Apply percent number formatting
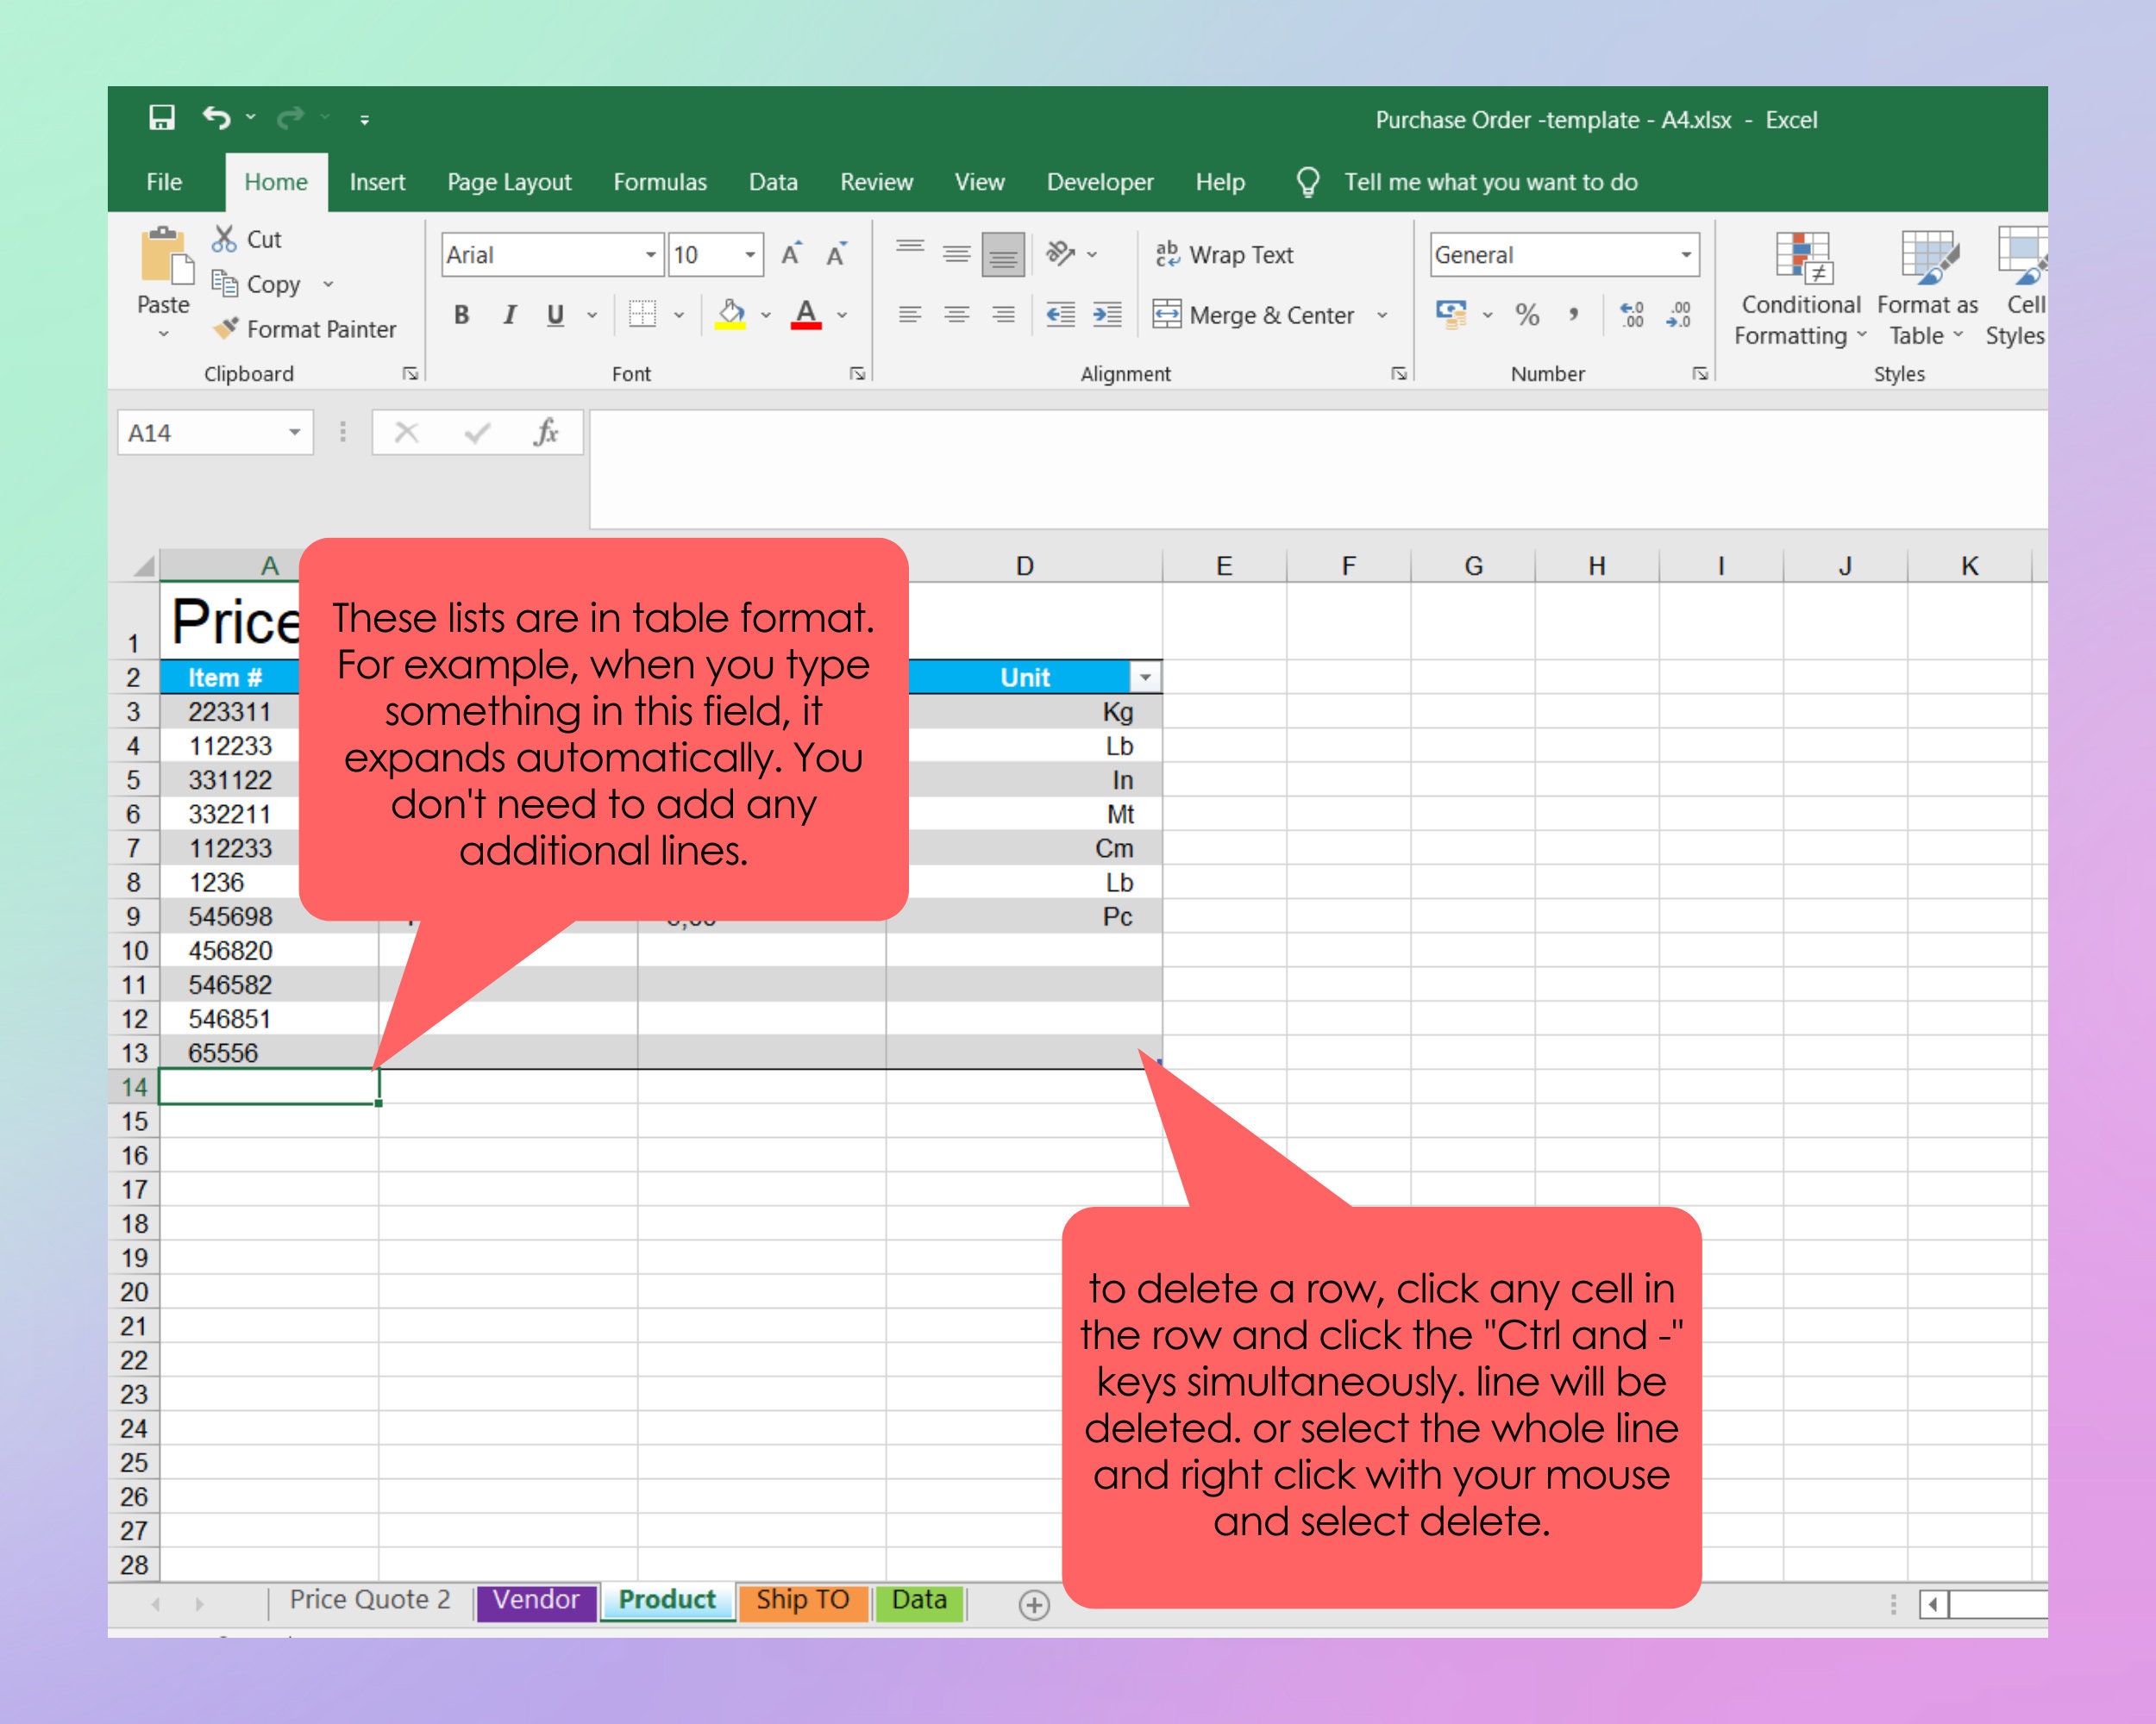 (x=1527, y=315)
